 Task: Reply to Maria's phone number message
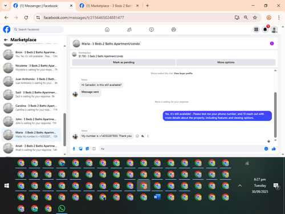click(x=142, y=136)
